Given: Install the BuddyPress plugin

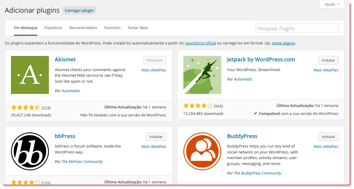Looking at the screenshot, I should click(x=328, y=137).
